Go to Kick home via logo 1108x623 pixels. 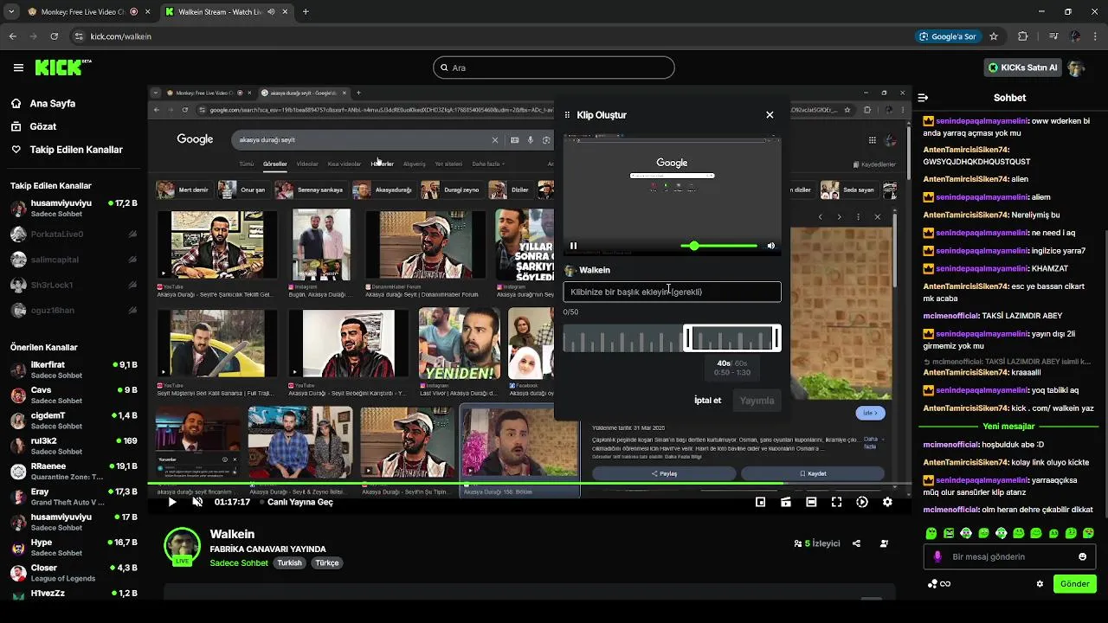coord(62,67)
